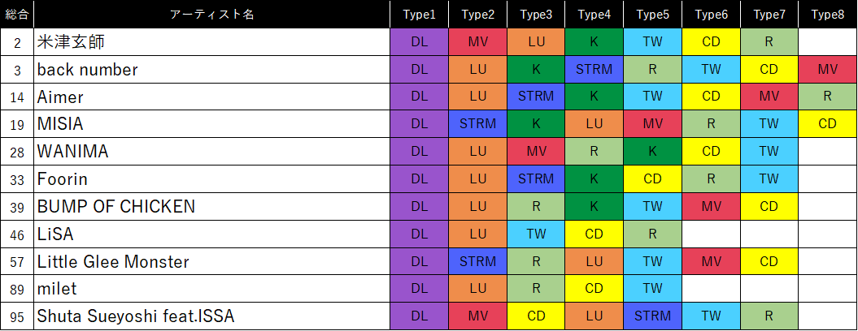The width and height of the screenshot is (858, 331).
Task: Click the purple DL cell in Aimer row
Action: pos(419,97)
